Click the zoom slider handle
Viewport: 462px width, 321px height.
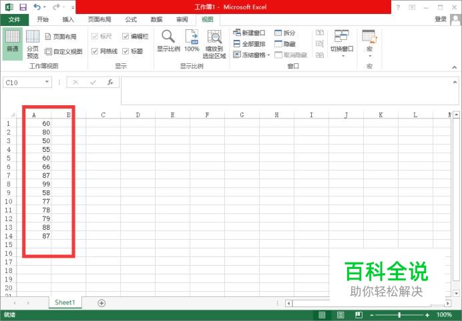point(399,315)
